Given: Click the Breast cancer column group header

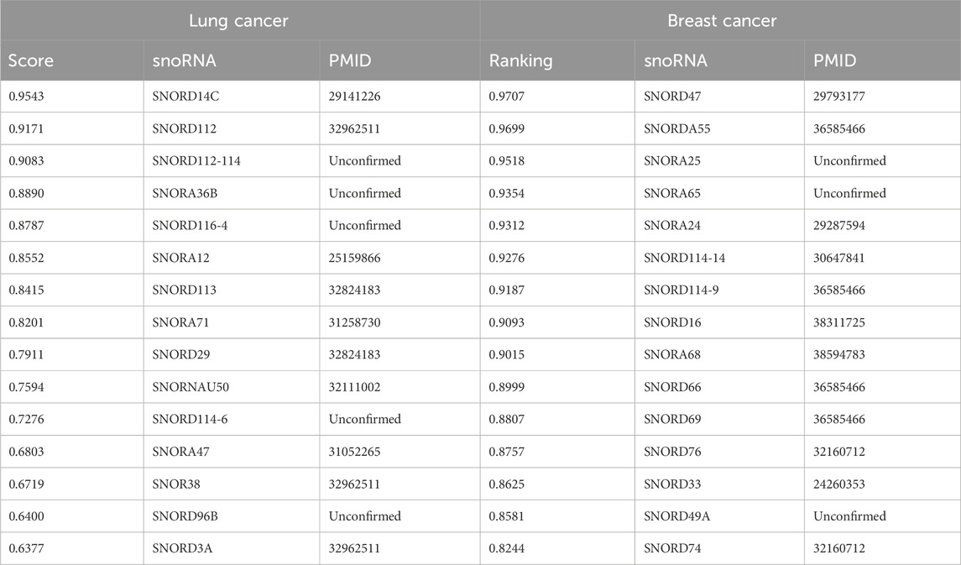Looking at the screenshot, I should coord(721,21).
